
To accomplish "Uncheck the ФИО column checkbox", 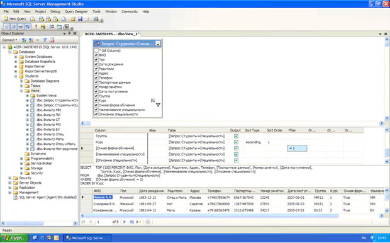I will pyautogui.click(x=96, y=55).
